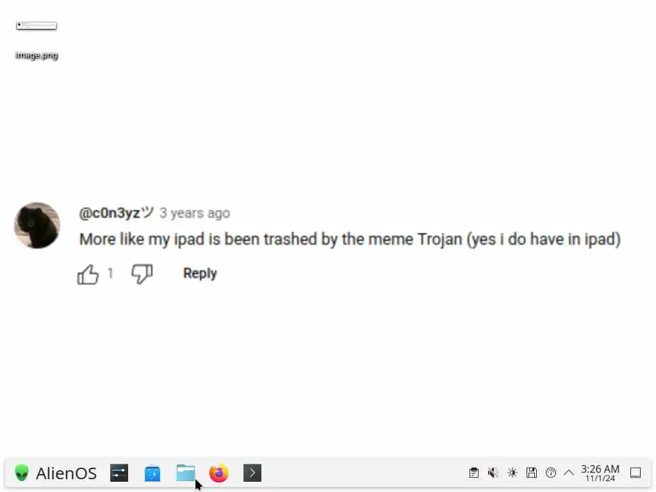This screenshot has width=656, height=492.
Task: Select the image.png desktop file
Action: coord(37,40)
